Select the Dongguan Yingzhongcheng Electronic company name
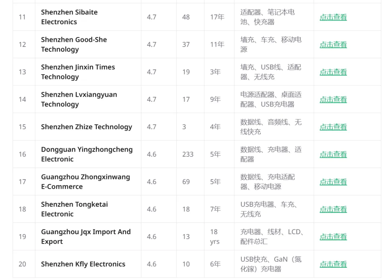Viewport: 390px width, 280px height. tap(87, 154)
